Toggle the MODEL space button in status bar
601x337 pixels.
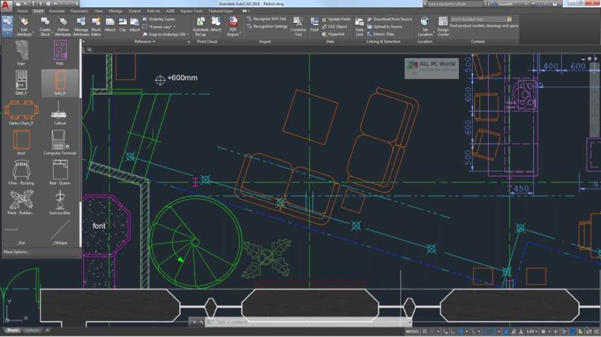pos(413,331)
